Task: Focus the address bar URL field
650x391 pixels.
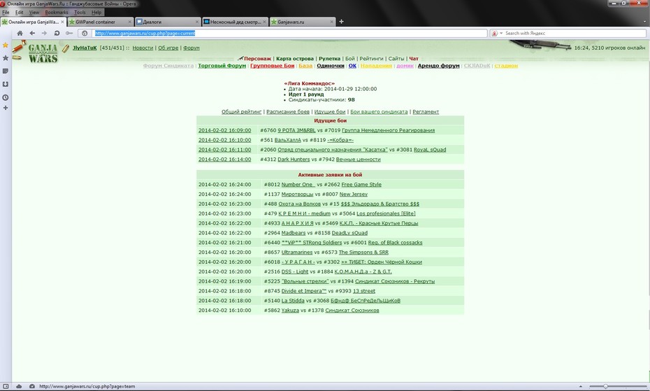Action: [x=289, y=33]
